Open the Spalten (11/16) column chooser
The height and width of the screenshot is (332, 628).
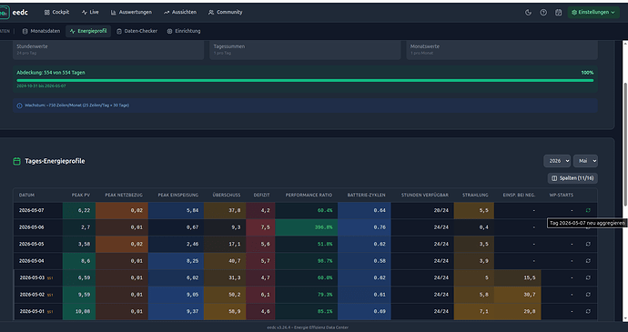point(572,178)
